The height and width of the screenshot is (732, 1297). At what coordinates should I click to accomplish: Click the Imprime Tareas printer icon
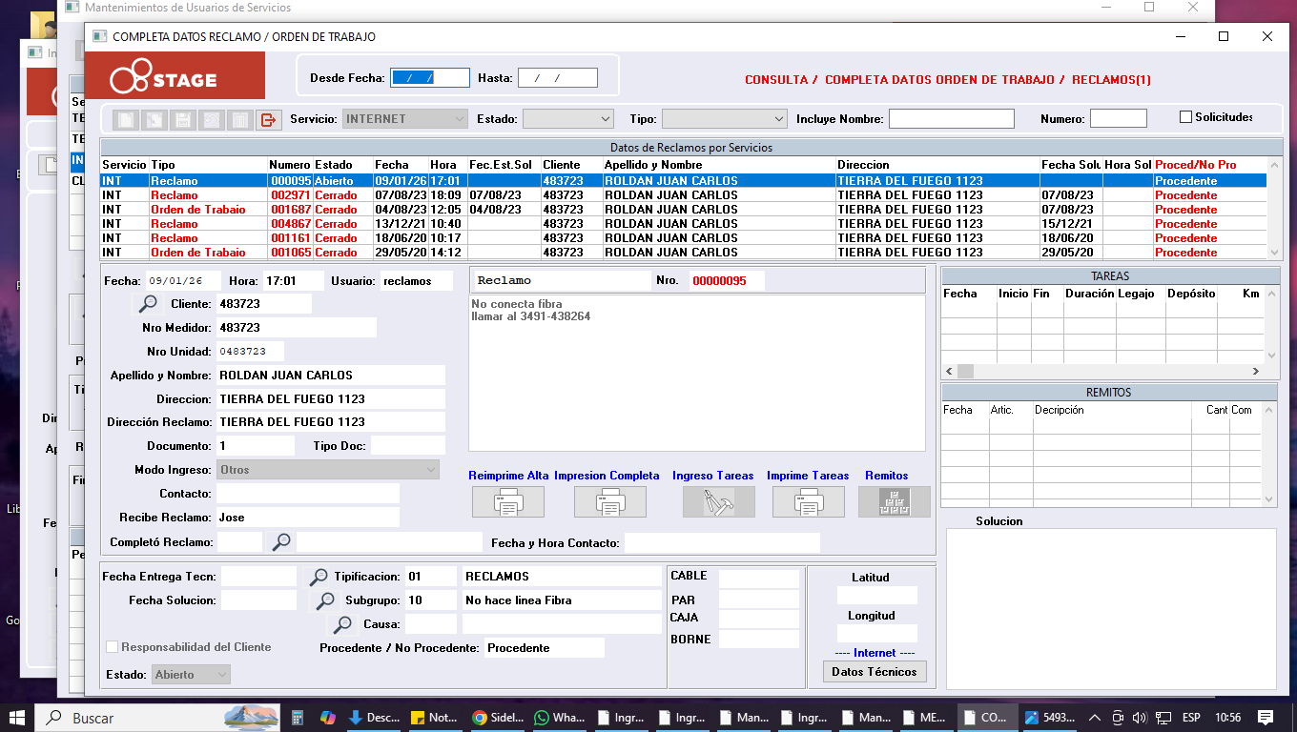808,501
